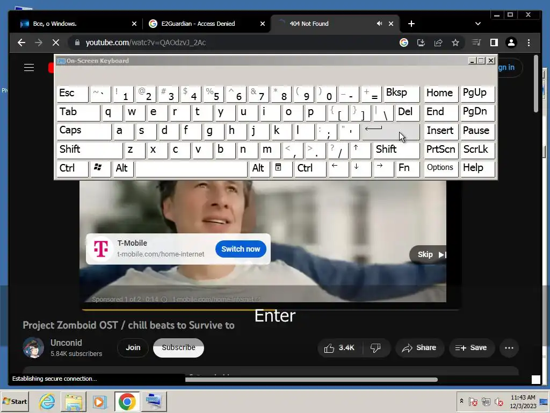Screen dimensions: 550x413
Task: Click the address bar URL
Action: point(146,43)
